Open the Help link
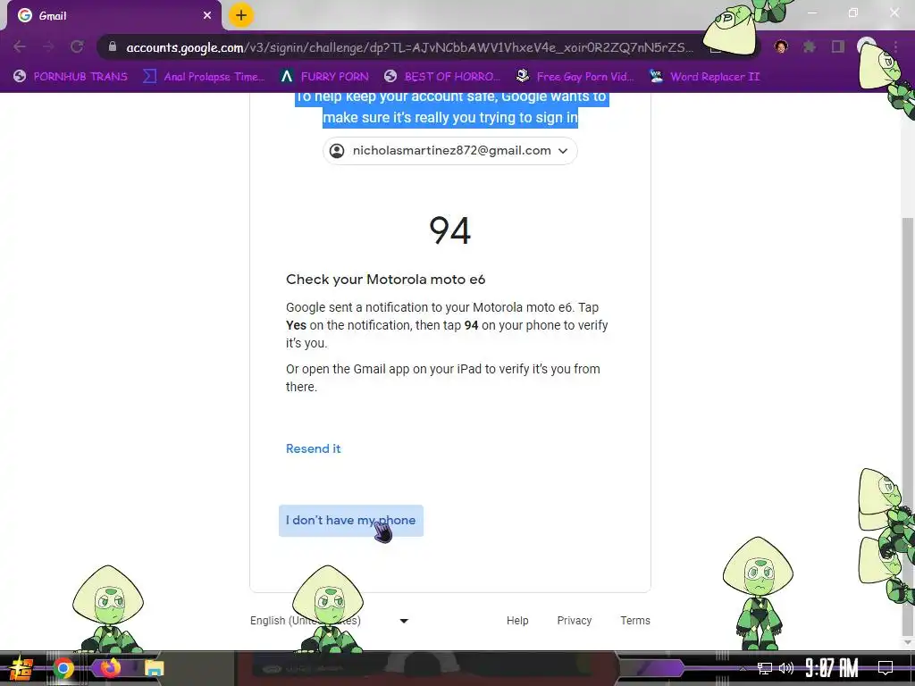Viewport: 915px width, 686px height. point(517,621)
